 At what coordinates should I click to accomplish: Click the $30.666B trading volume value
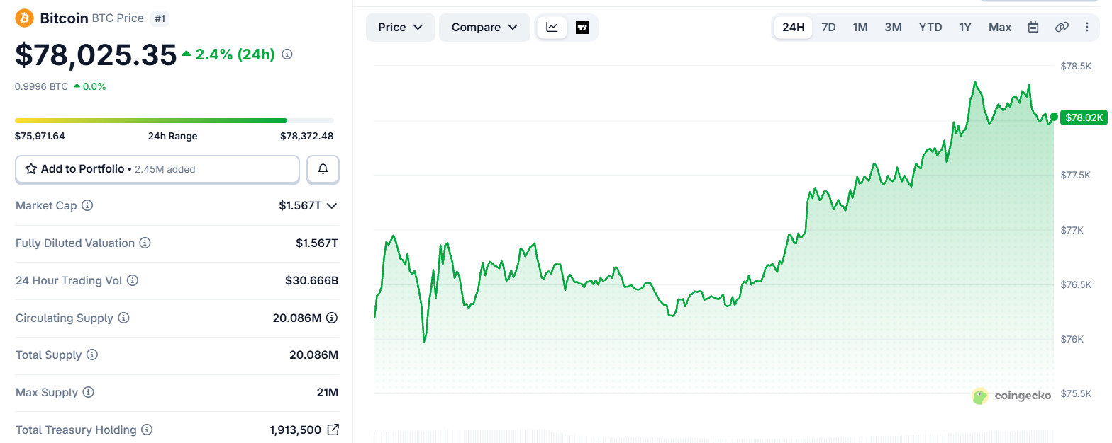tap(312, 281)
